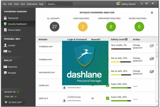Click the lock icon in yad2.co.il row

[x=64, y=101]
